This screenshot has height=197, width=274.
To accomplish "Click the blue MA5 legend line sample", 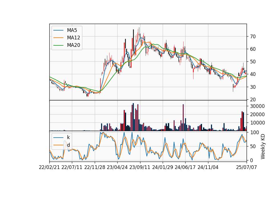I will pos(58,31).
